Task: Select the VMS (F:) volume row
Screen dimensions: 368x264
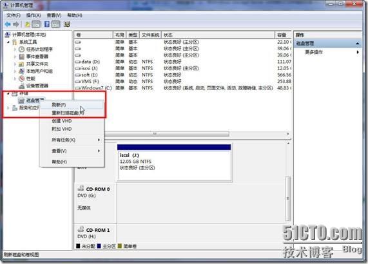Action: click(x=183, y=81)
